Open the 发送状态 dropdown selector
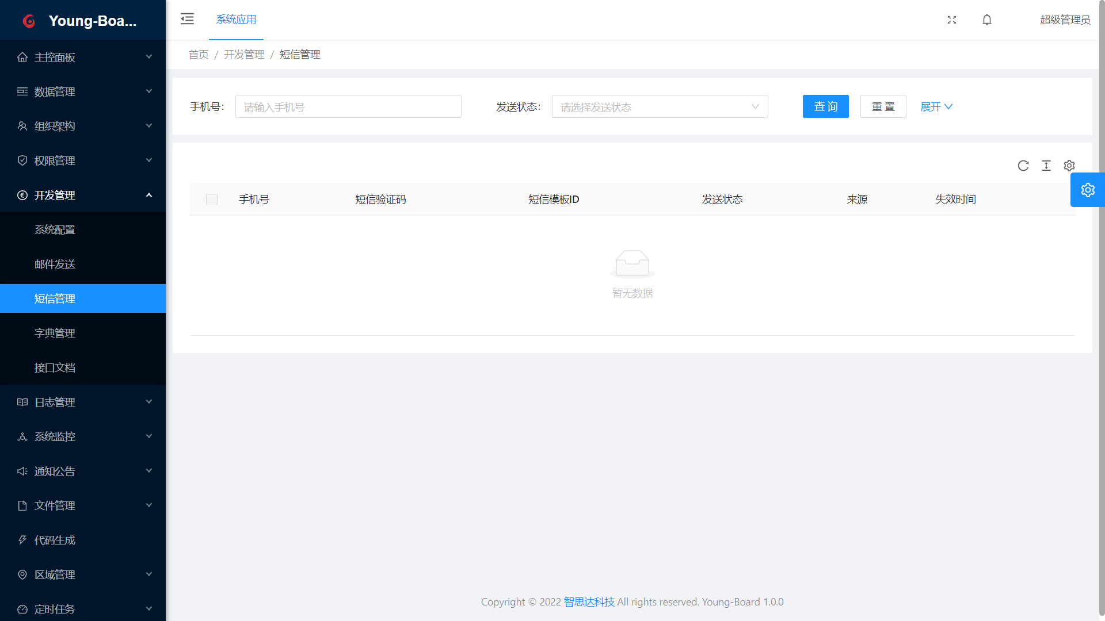The image size is (1105, 621). (660, 107)
